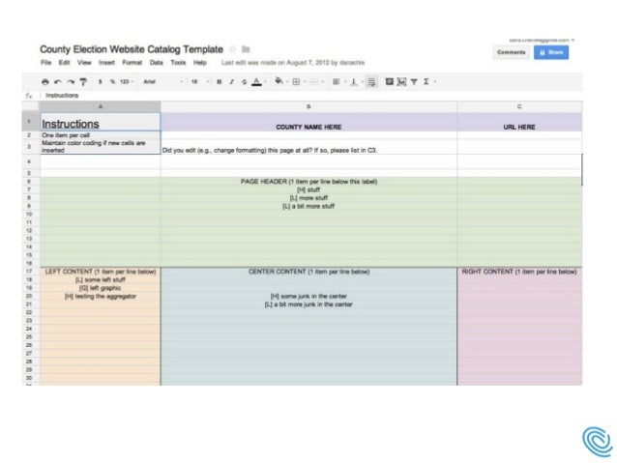This screenshot has height=463, width=617.
Task: Click the Insert comment icon
Action: tap(389, 81)
